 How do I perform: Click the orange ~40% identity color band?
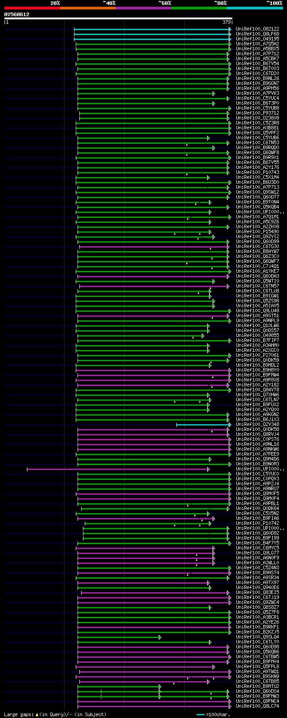88,8
